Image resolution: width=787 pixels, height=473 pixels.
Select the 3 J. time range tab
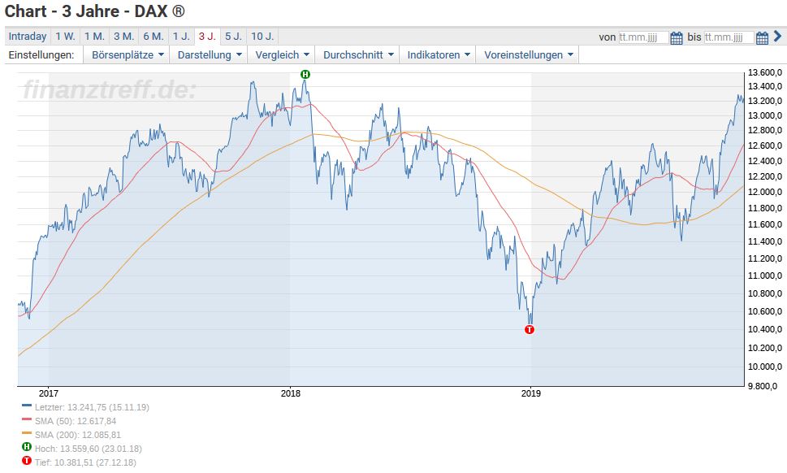click(x=207, y=36)
